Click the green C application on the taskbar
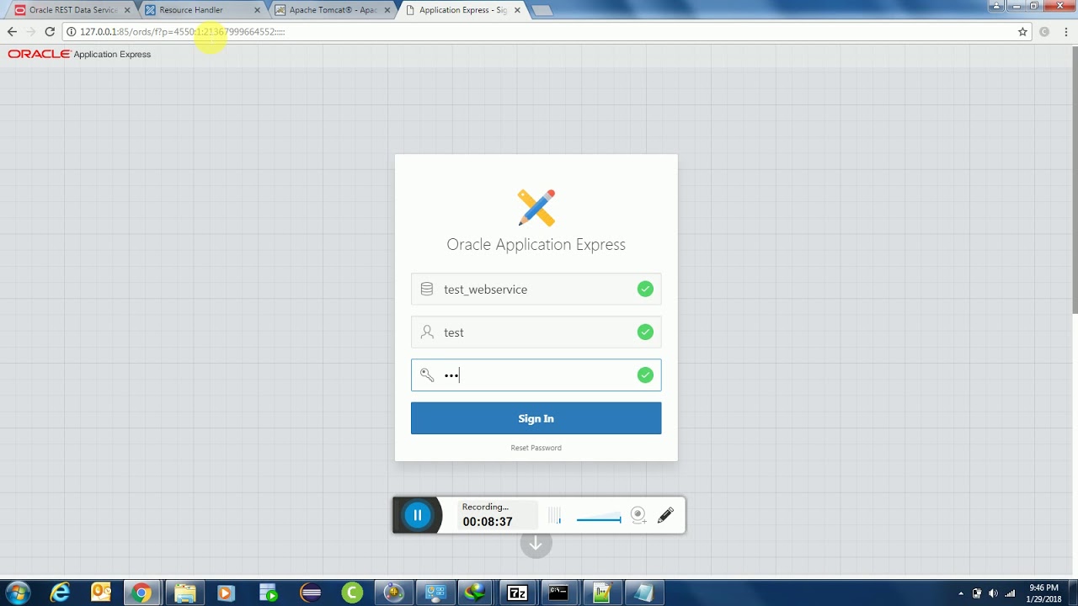 pos(352,593)
